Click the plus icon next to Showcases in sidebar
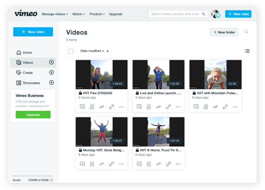This screenshot has height=190, width=265. coord(51,83)
